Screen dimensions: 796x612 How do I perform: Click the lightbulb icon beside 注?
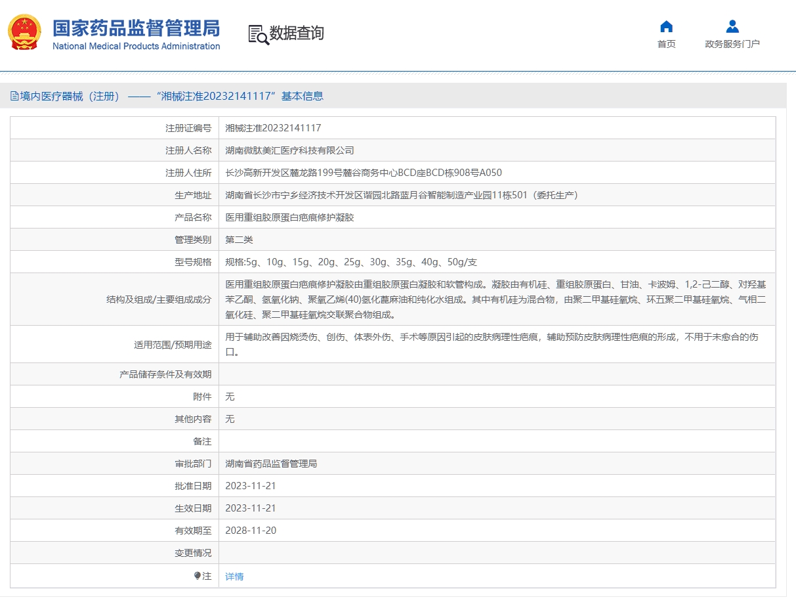click(x=197, y=576)
